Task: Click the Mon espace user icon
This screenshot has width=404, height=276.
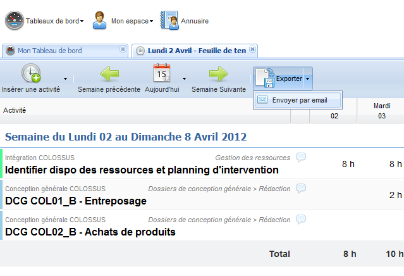Action: click(99, 20)
